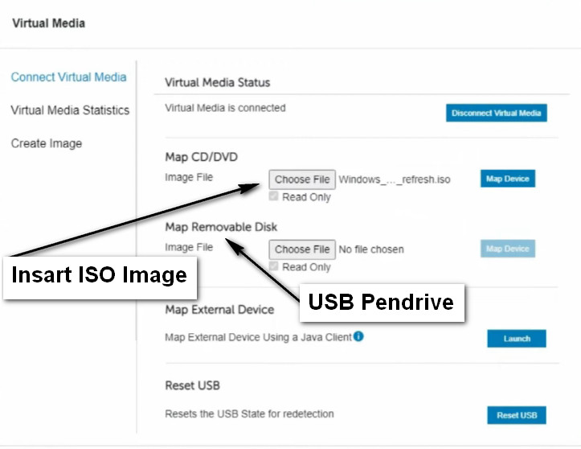This screenshot has height=449, width=581.
Task: Click the Java Client info icon
Action: [x=358, y=336]
